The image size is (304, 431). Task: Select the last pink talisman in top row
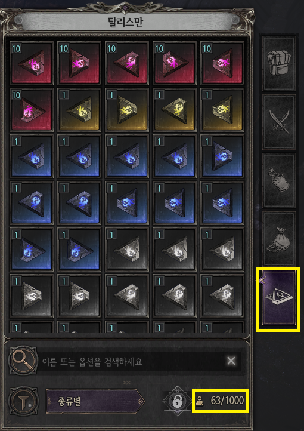click(x=222, y=63)
